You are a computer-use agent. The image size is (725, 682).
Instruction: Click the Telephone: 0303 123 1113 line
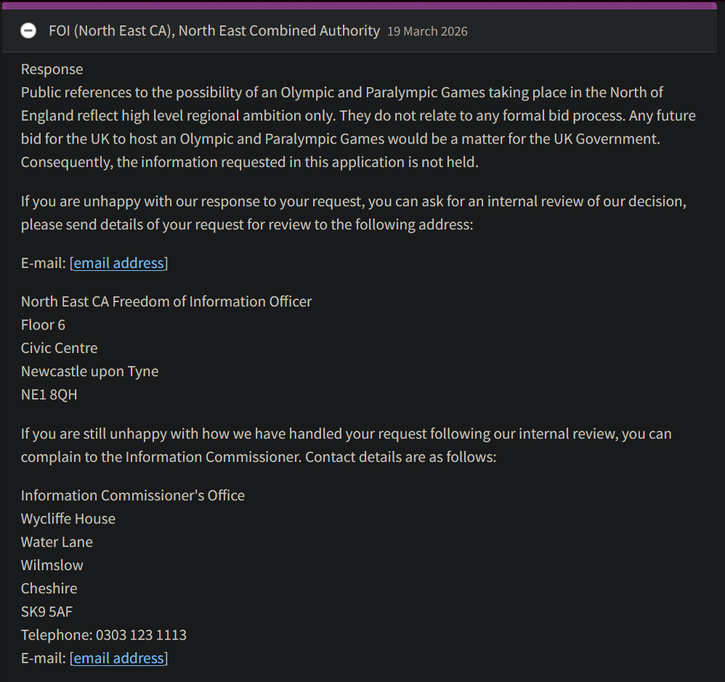(x=104, y=635)
